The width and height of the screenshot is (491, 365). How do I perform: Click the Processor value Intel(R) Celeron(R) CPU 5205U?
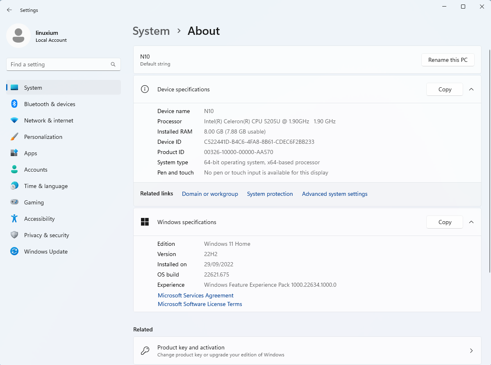click(270, 121)
